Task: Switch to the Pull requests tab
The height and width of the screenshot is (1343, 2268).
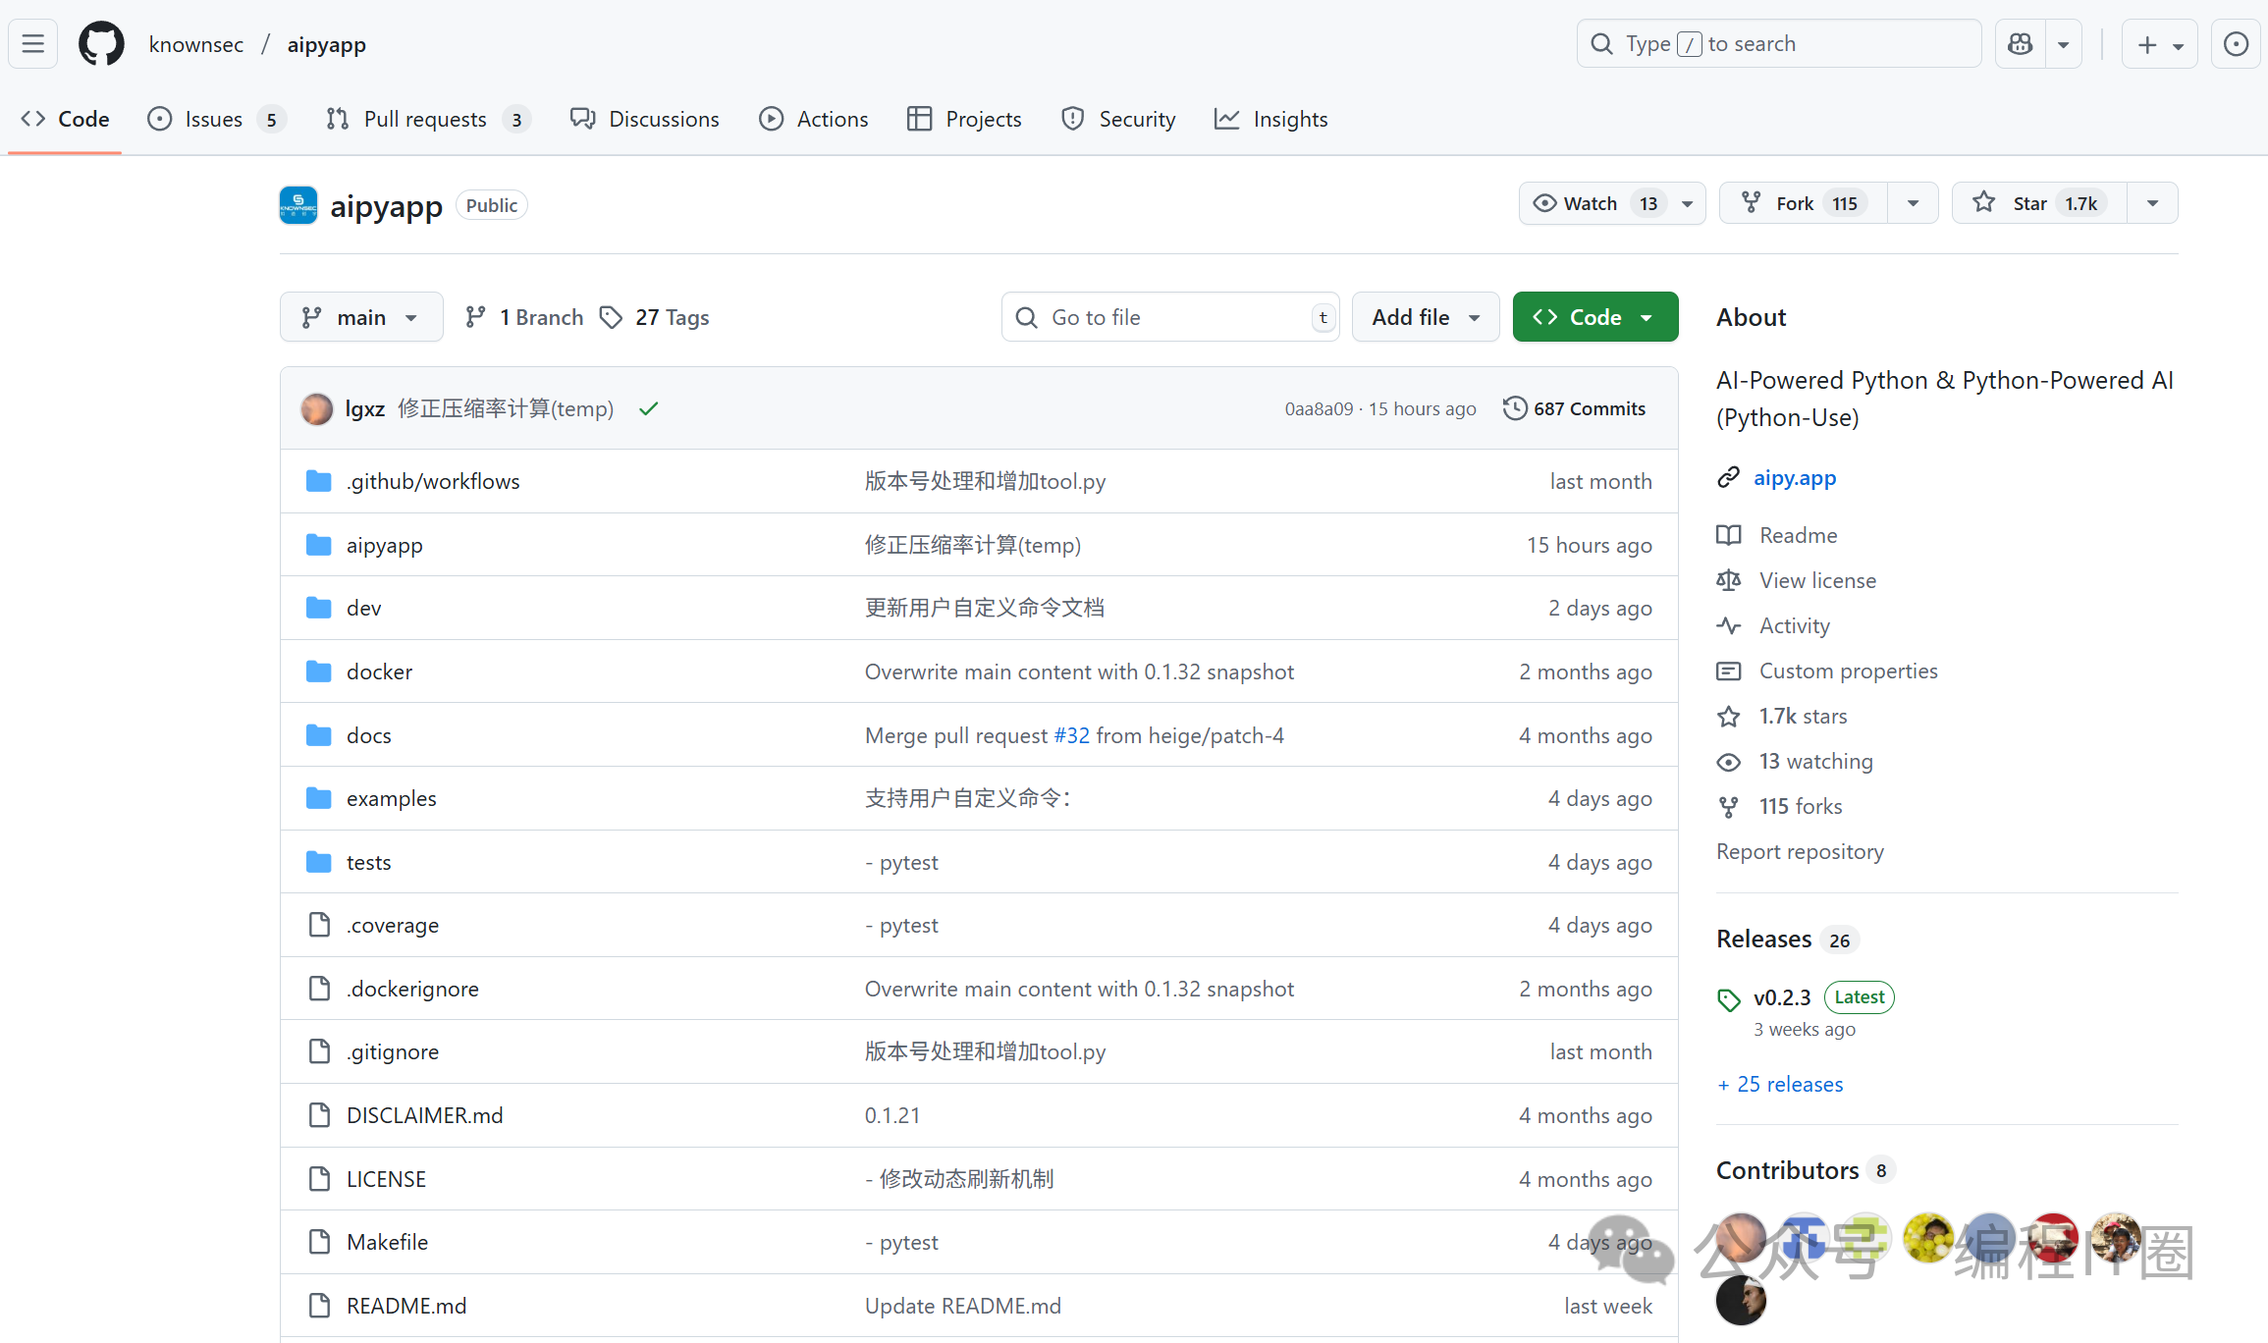Action: point(425,119)
